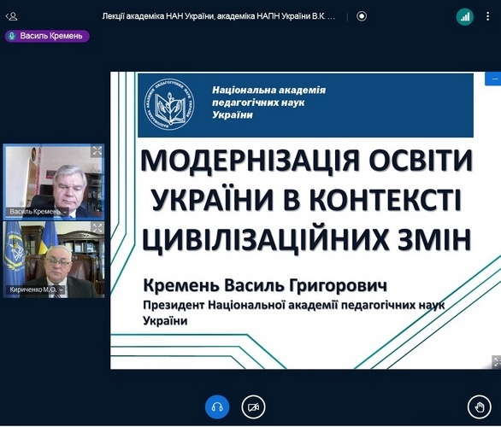The height and width of the screenshot is (427, 501).
Task: Toggle the share webcam button
Action: [x=253, y=407]
